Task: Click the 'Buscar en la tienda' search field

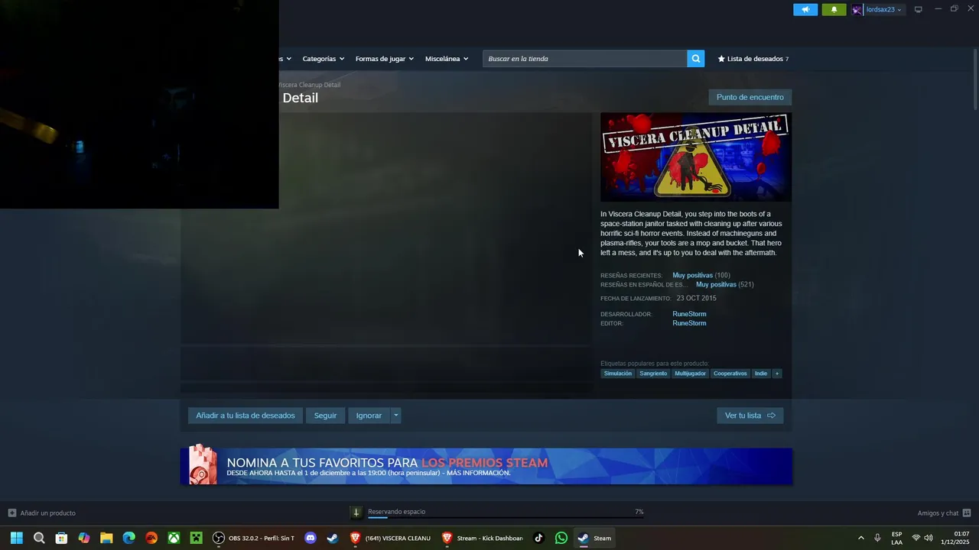Action: (x=584, y=59)
